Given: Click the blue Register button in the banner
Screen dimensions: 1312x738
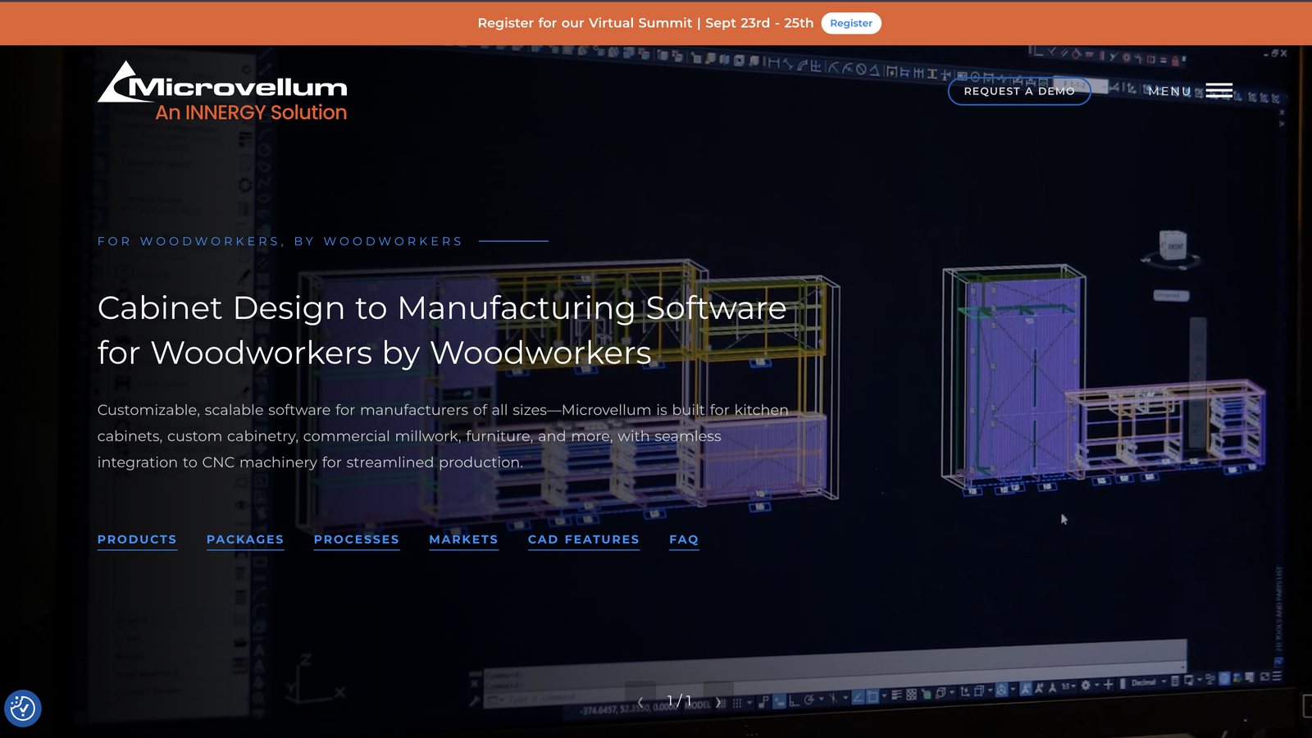Looking at the screenshot, I should point(850,23).
